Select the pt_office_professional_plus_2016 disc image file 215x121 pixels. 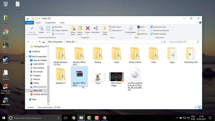tap(135, 79)
